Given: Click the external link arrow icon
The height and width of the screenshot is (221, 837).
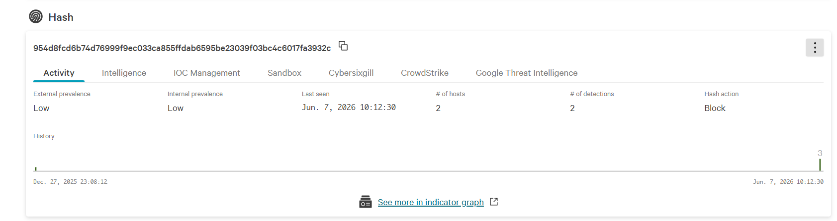Looking at the screenshot, I should click(494, 202).
